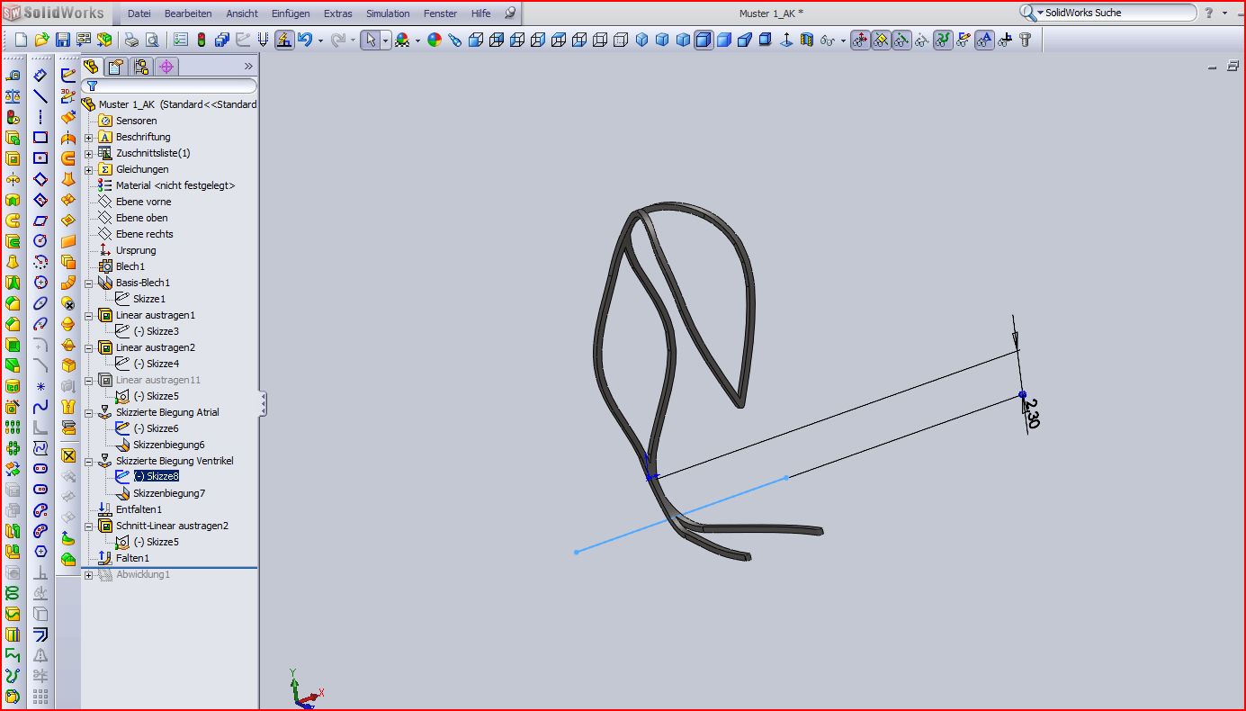Screen dimensions: 1246x711
Task: Open edit appearance color wheel icon
Action: point(435,40)
